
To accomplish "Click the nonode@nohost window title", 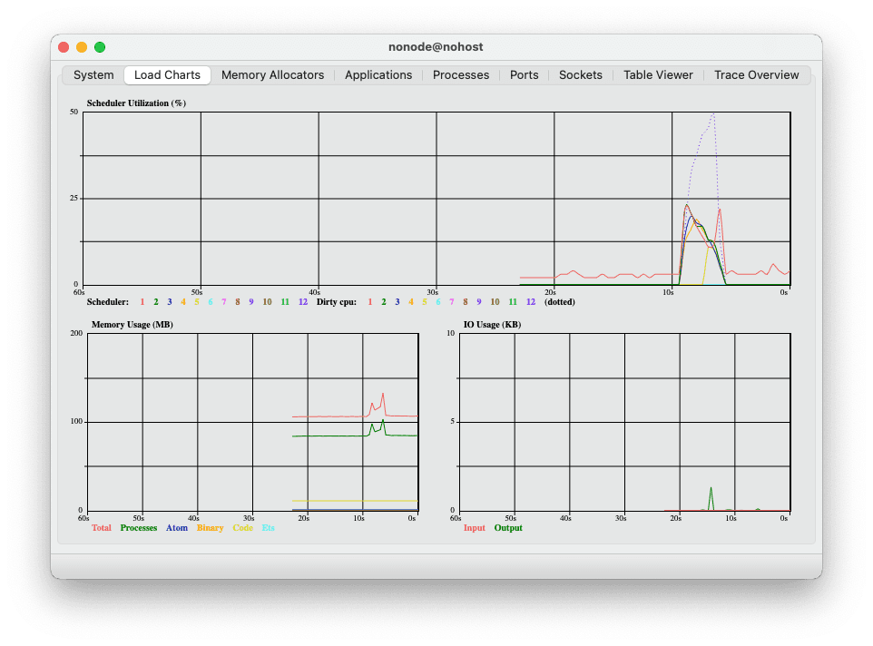I will pyautogui.click(x=436, y=47).
